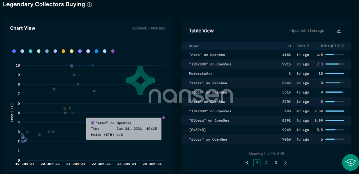Click the ID 3703 cell
The width and height of the screenshot is (359, 174).
pos(287,102)
